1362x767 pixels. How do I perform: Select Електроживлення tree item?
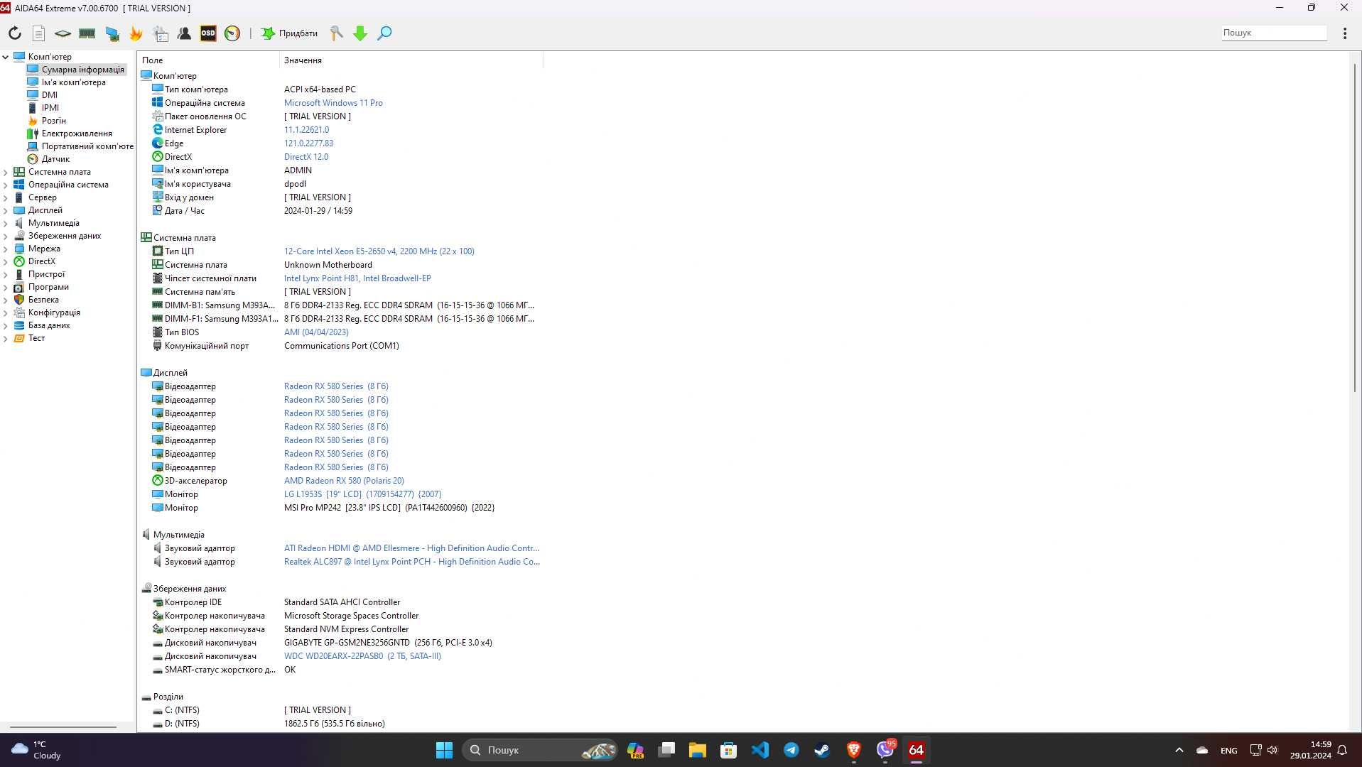point(77,134)
